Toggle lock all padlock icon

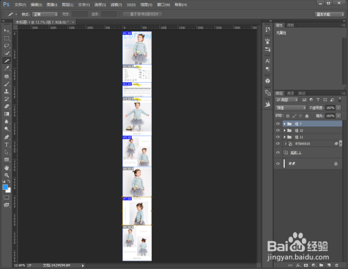(307, 115)
